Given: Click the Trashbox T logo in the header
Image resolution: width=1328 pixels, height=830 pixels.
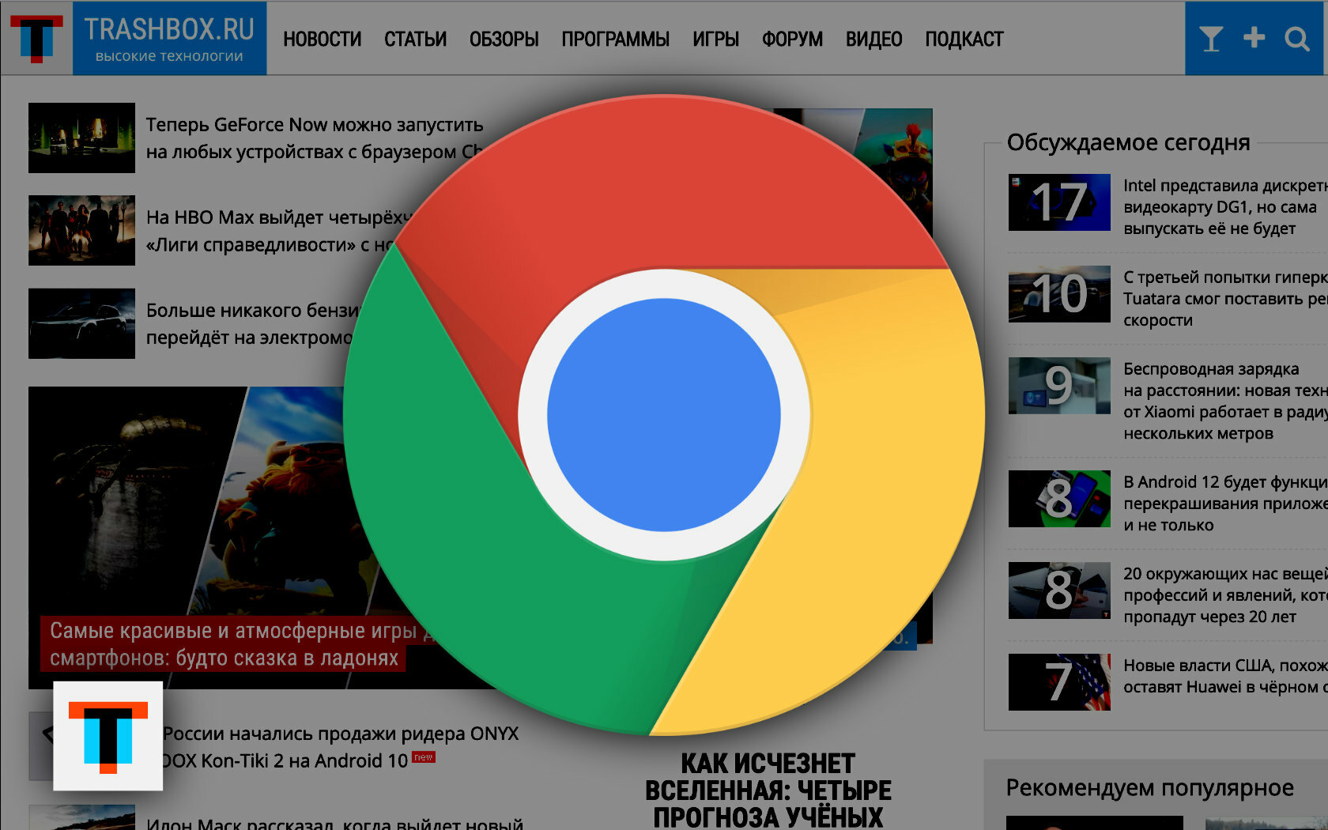Looking at the screenshot, I should pyautogui.click(x=36, y=39).
